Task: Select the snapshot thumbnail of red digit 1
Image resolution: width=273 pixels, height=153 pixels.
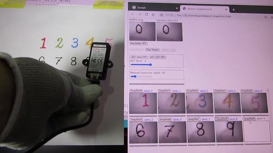Action: click(143, 103)
